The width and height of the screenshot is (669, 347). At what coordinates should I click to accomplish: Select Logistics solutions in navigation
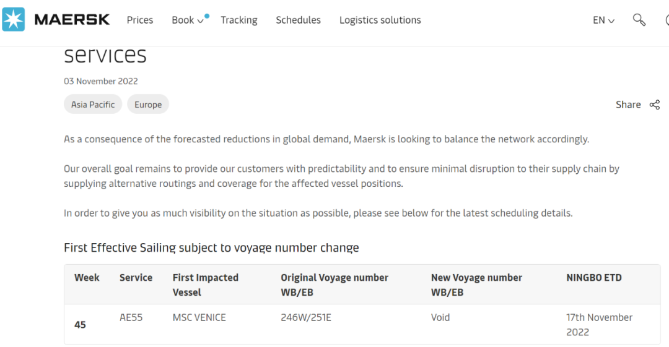tap(380, 20)
